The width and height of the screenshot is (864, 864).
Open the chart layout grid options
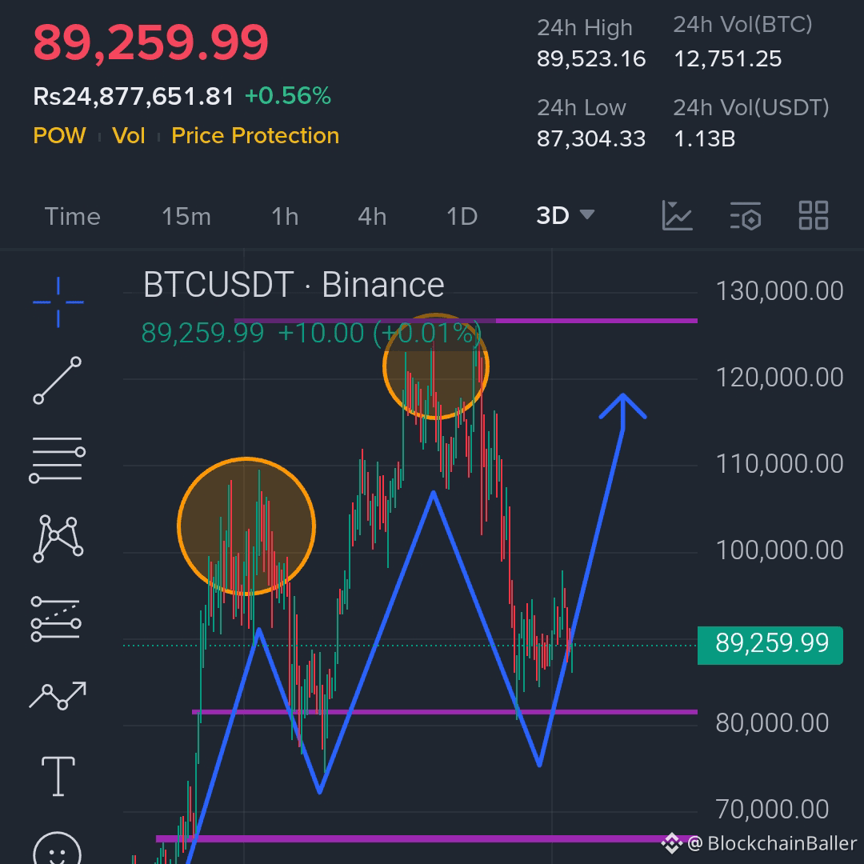[812, 216]
